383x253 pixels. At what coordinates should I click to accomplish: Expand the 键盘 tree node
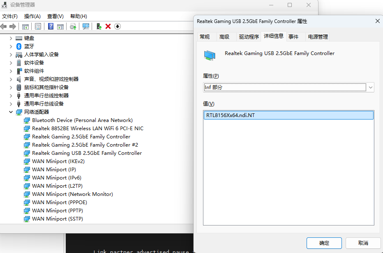click(x=11, y=38)
